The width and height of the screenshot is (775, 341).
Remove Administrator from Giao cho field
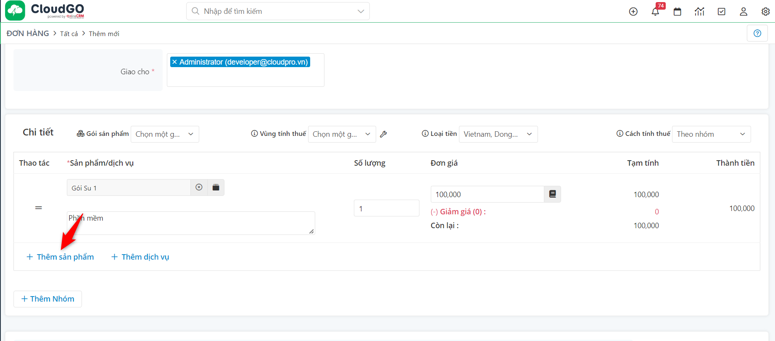coord(174,62)
